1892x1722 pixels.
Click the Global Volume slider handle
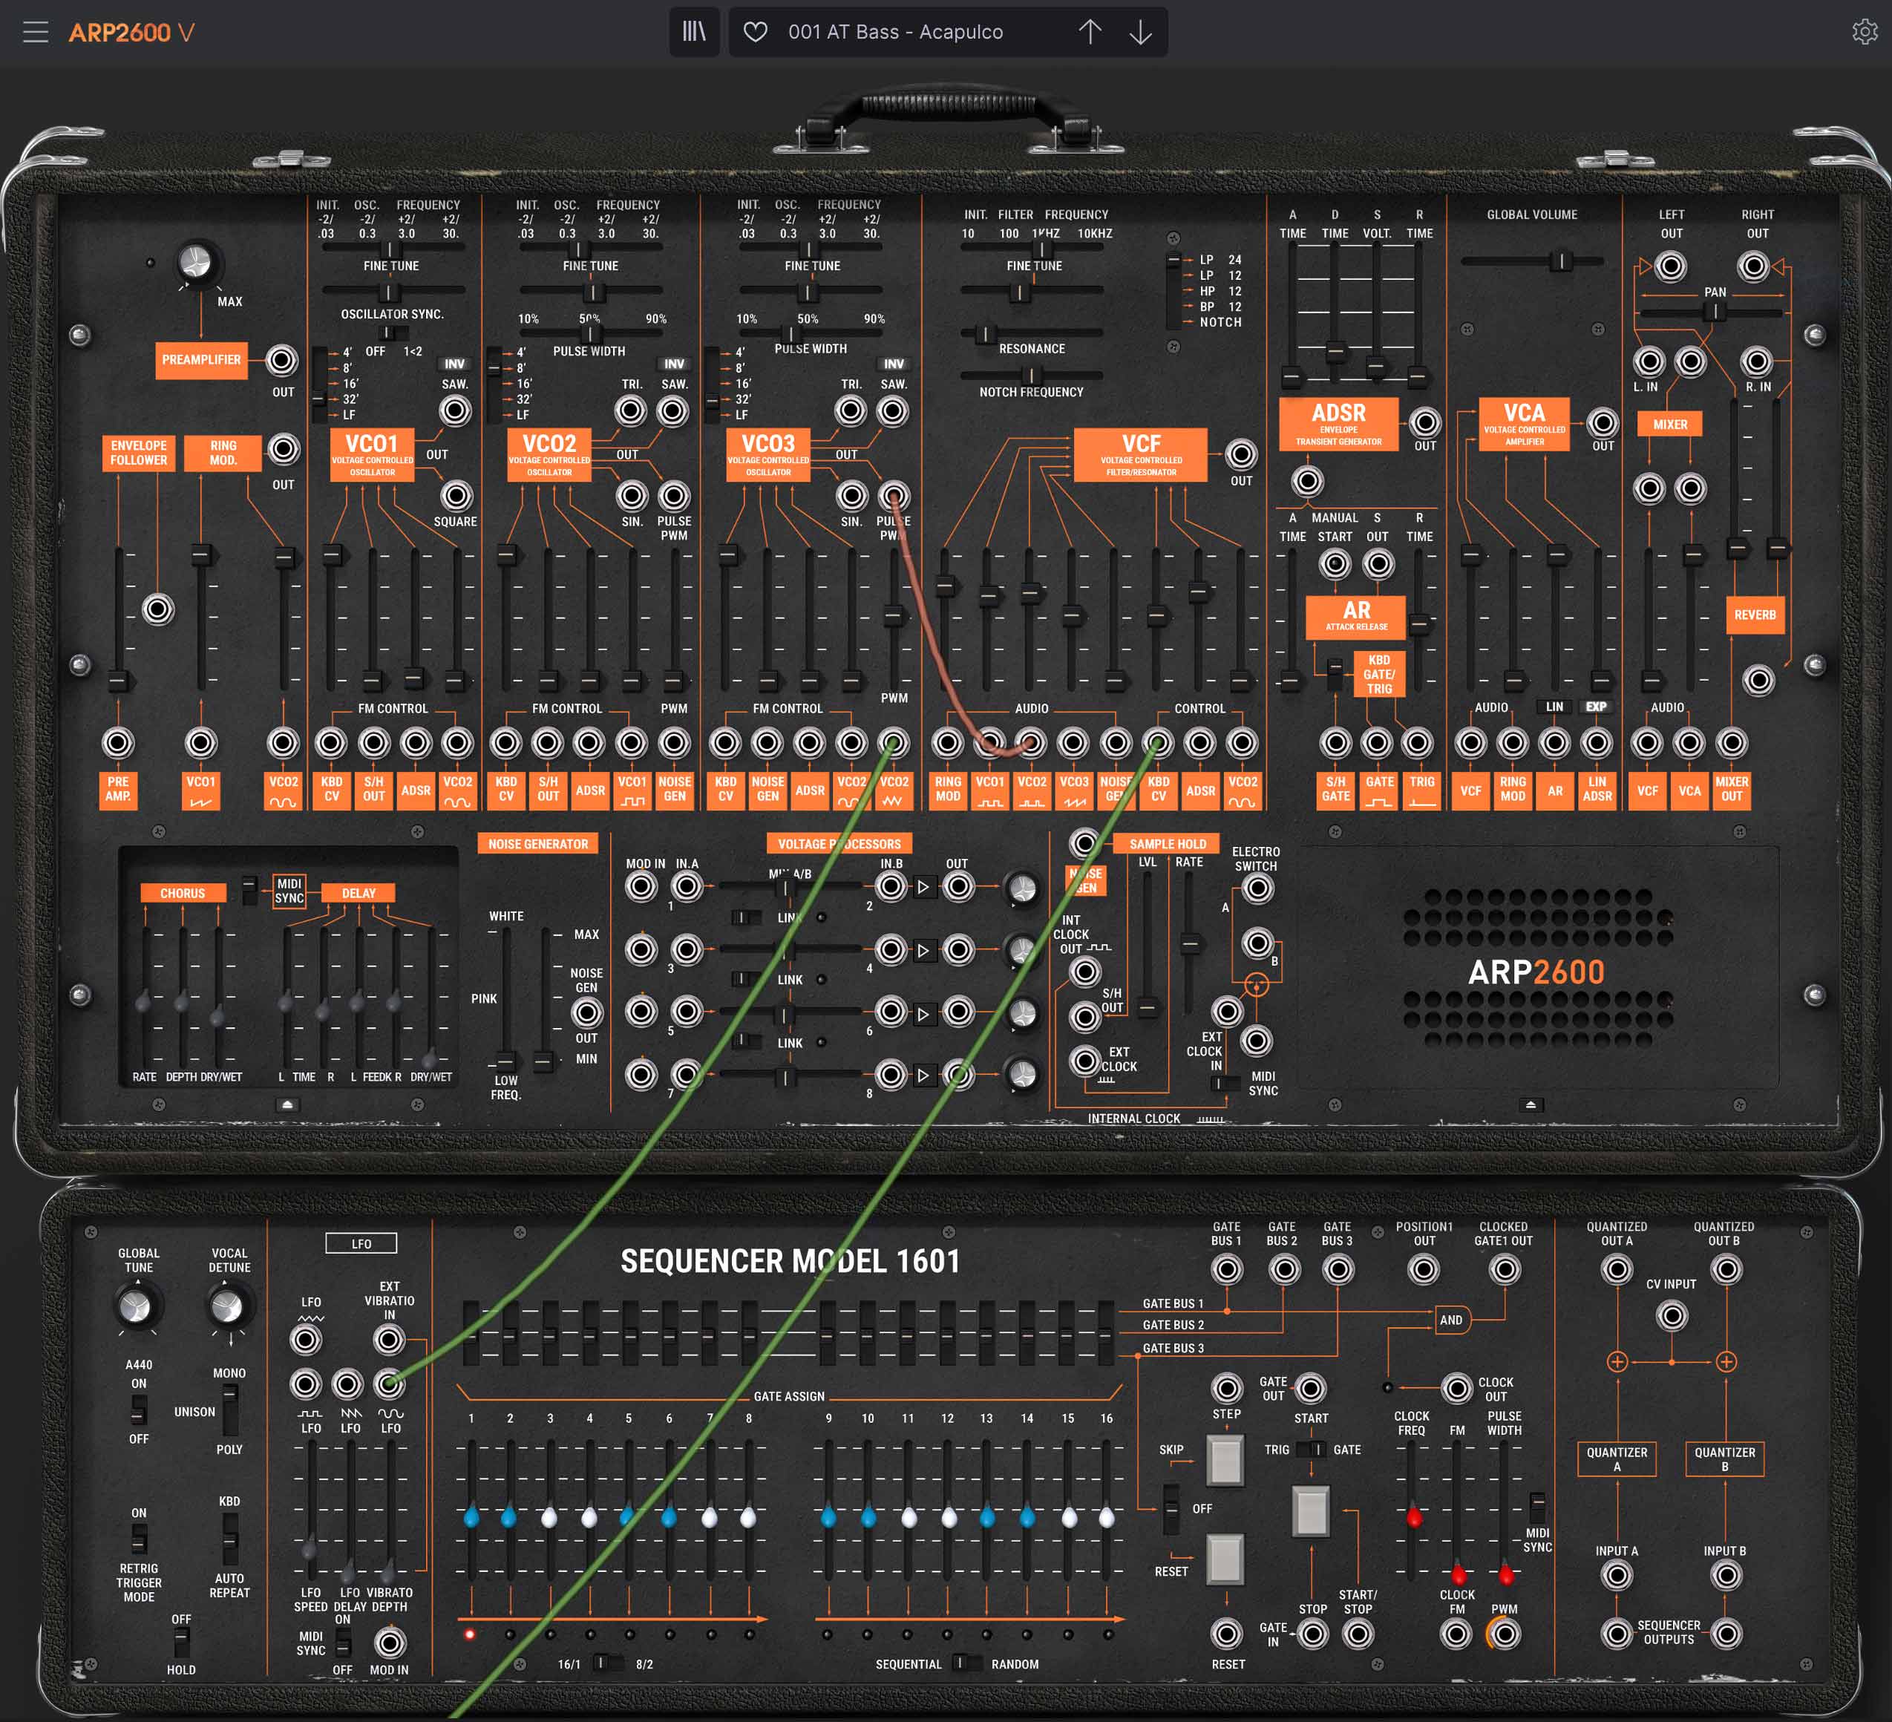point(1561,261)
